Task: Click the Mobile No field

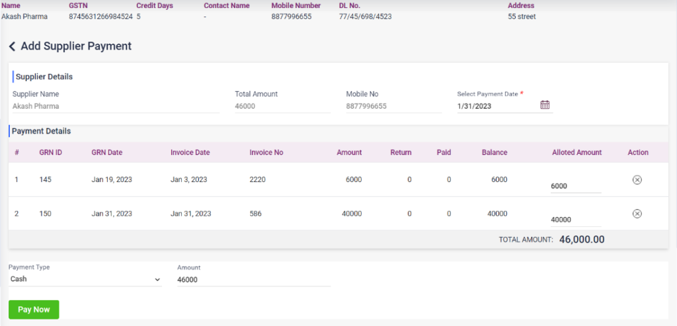Action: click(393, 106)
